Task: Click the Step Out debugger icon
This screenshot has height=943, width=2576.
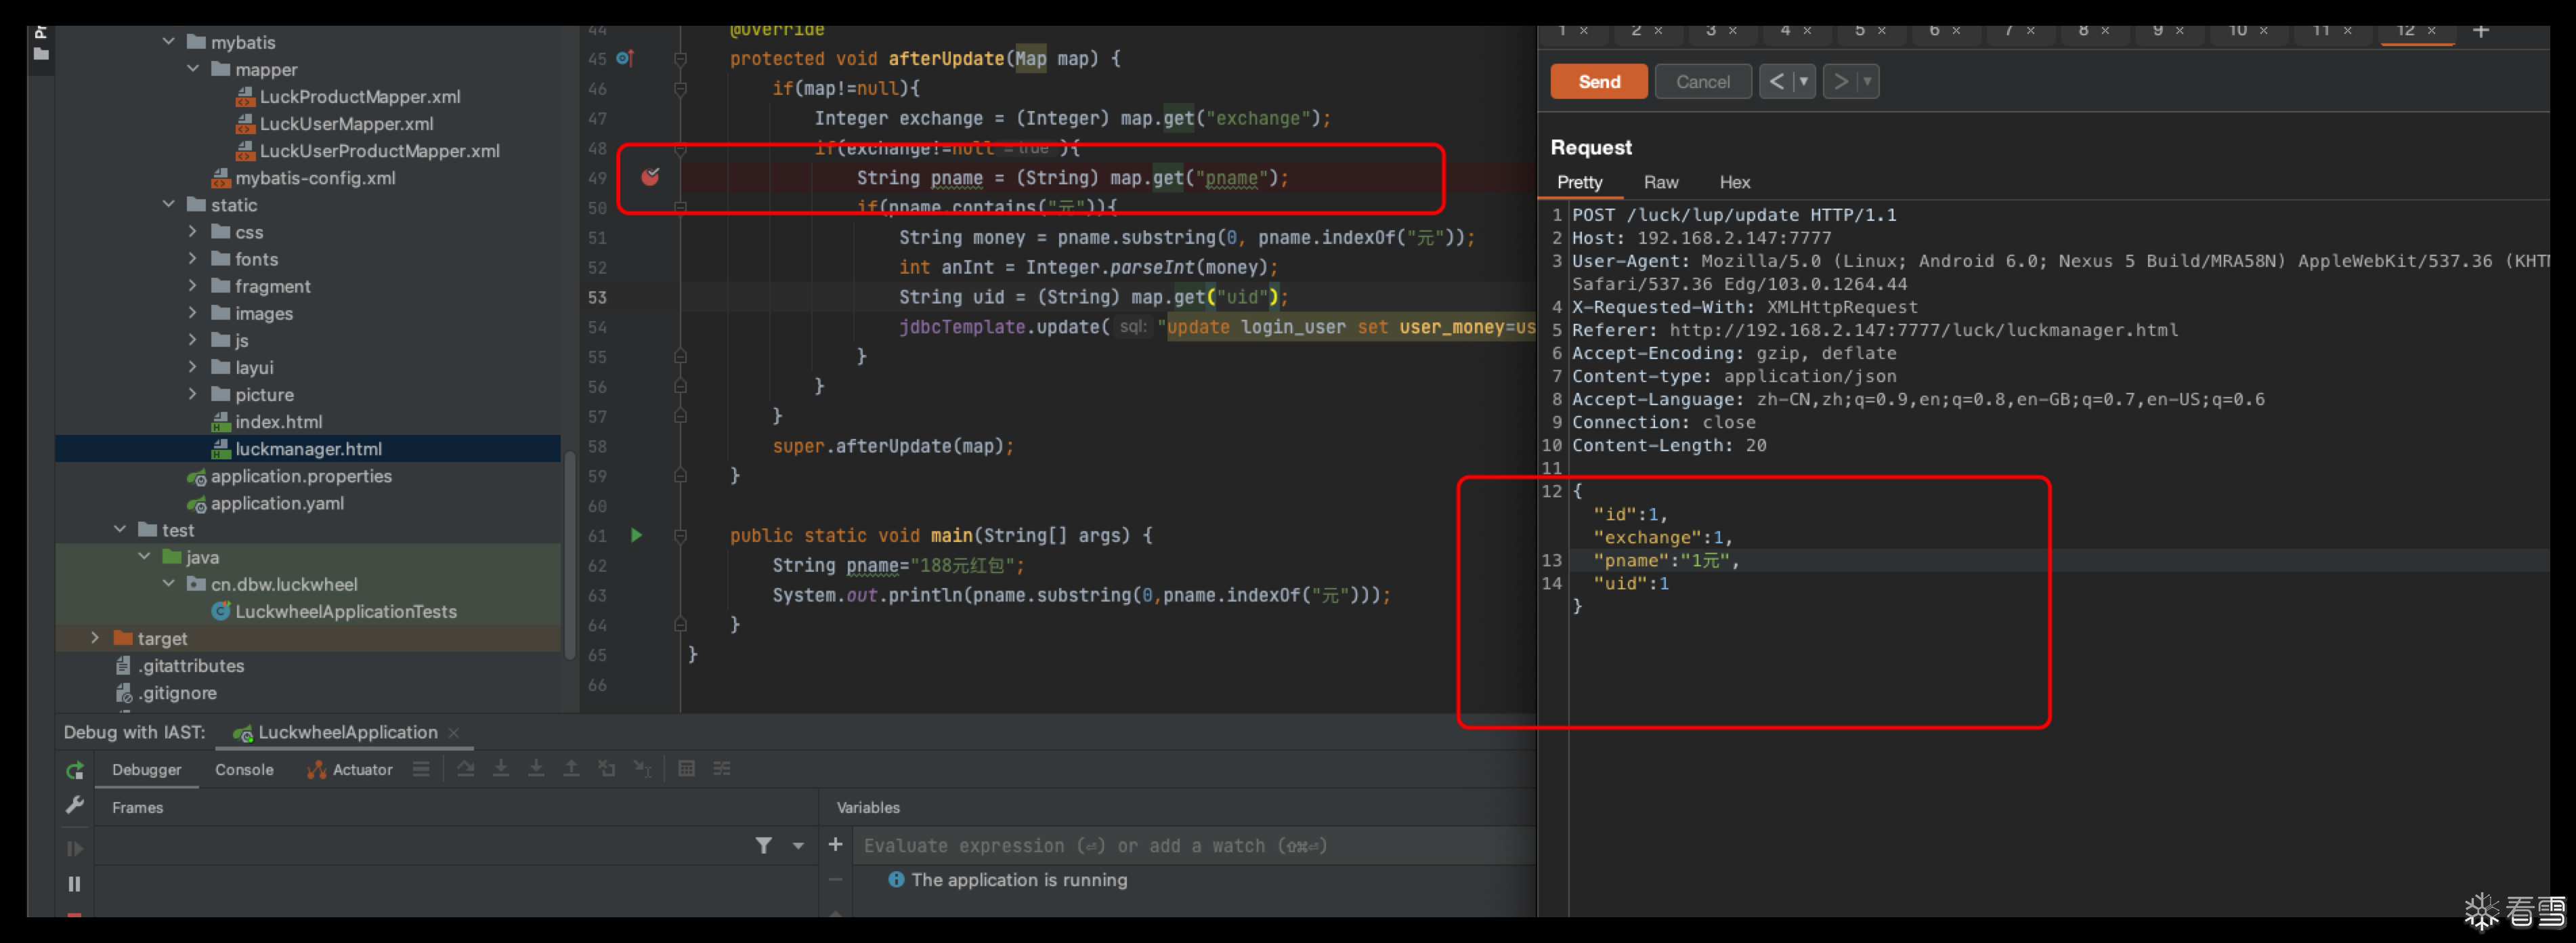Action: (x=571, y=768)
